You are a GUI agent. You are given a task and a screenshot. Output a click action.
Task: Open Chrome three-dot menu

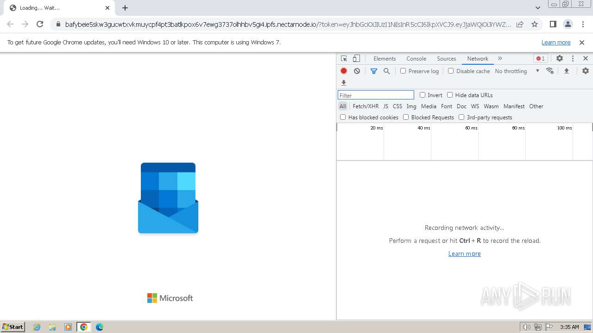[x=583, y=24]
